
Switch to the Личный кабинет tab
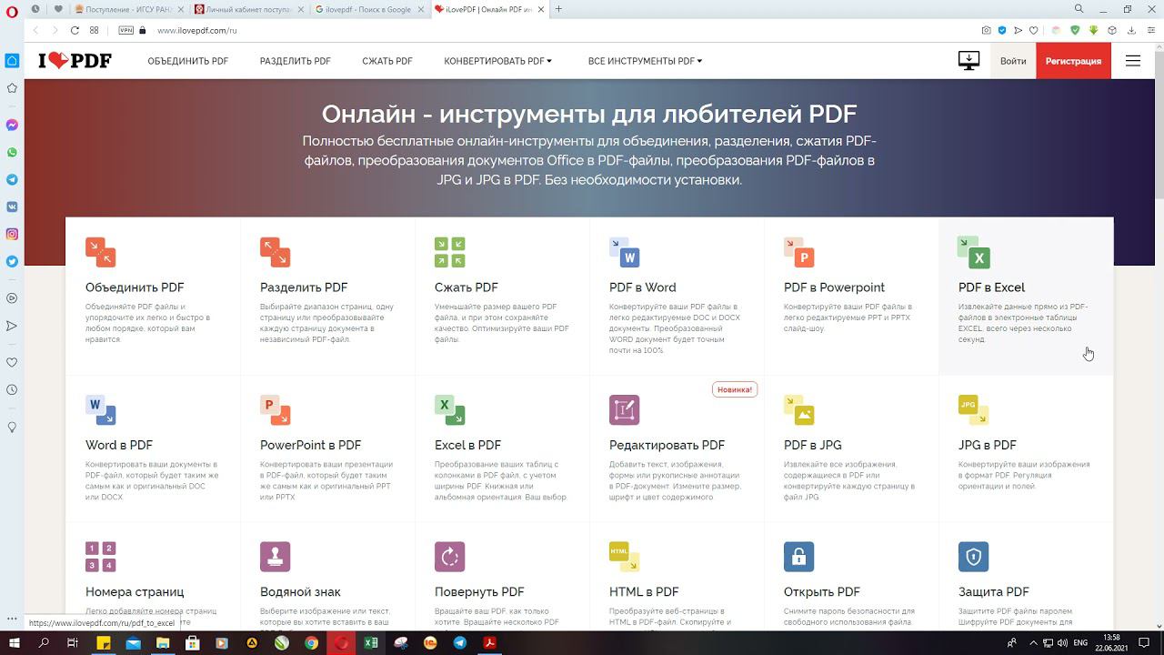[250, 9]
